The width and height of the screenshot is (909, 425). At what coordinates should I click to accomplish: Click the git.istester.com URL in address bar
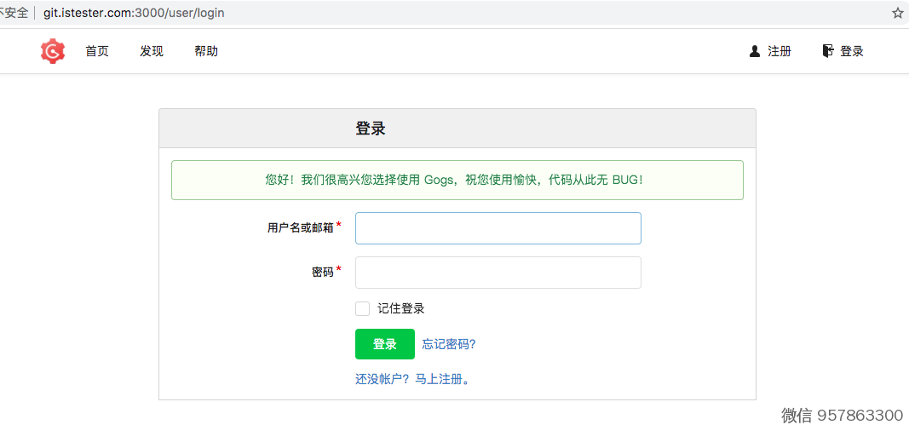135,14
